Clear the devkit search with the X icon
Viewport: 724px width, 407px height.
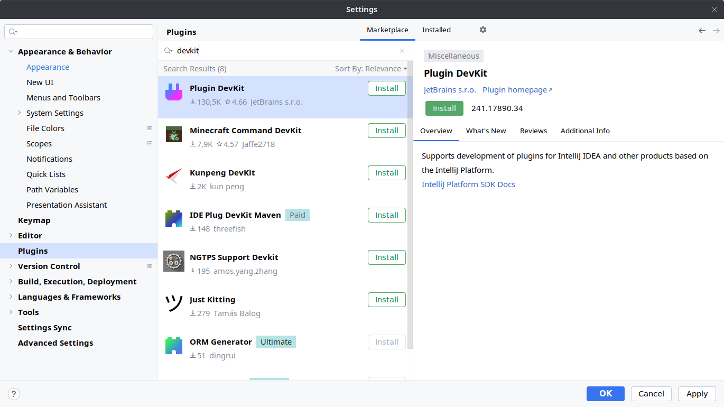pyautogui.click(x=402, y=50)
